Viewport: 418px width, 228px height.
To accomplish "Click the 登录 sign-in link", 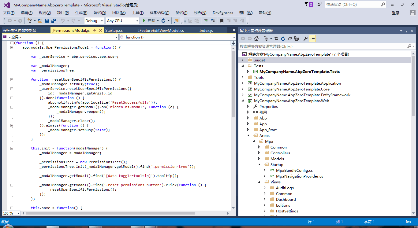I will [x=396, y=13].
